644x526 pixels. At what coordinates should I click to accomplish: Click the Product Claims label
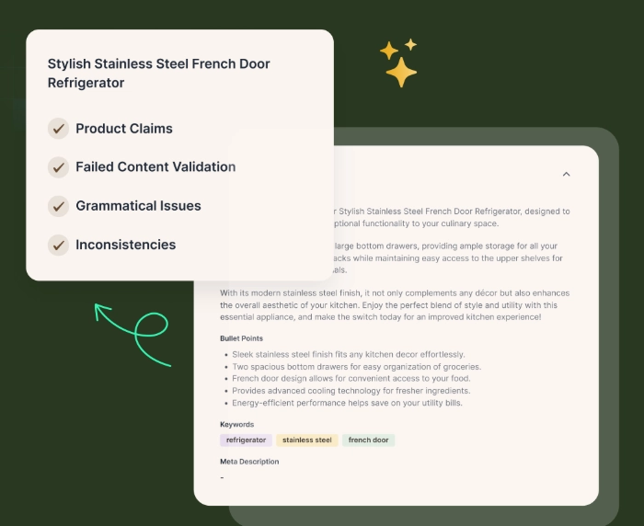click(124, 129)
